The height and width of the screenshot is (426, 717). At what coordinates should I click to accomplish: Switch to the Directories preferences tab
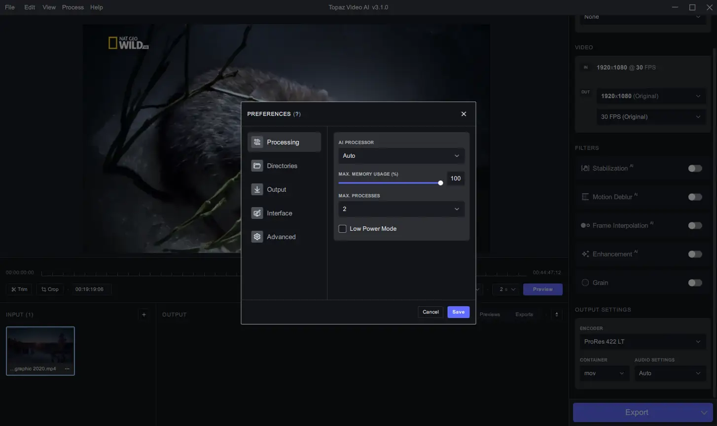coord(284,166)
